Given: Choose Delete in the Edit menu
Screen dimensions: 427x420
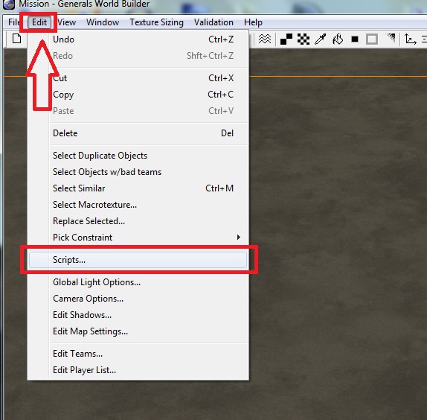Looking at the screenshot, I should pyautogui.click(x=138, y=133).
